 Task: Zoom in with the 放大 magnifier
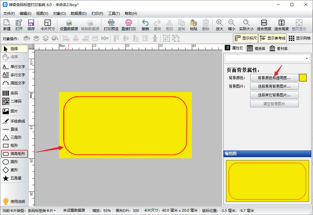tap(219, 25)
